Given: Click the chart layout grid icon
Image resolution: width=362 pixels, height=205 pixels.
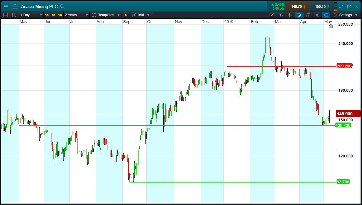Looking at the screenshot, I should 14,15.
